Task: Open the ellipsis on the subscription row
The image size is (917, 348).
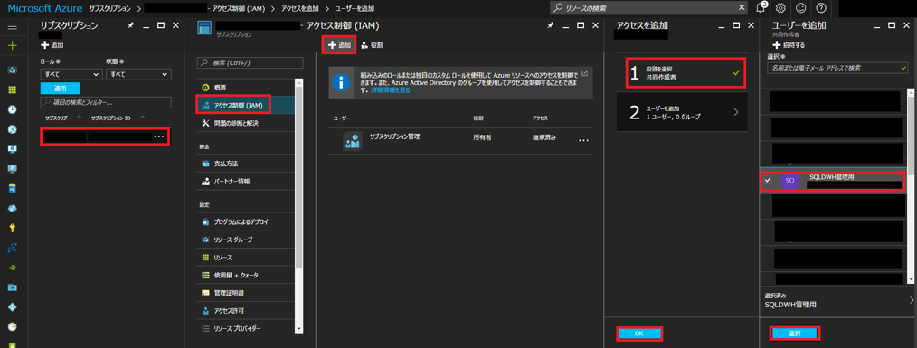Action: 158,136
